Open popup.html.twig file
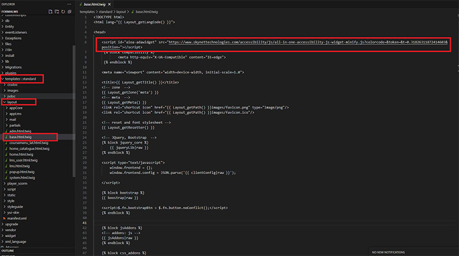Viewport: 459px width, 256px height. pos(22,172)
